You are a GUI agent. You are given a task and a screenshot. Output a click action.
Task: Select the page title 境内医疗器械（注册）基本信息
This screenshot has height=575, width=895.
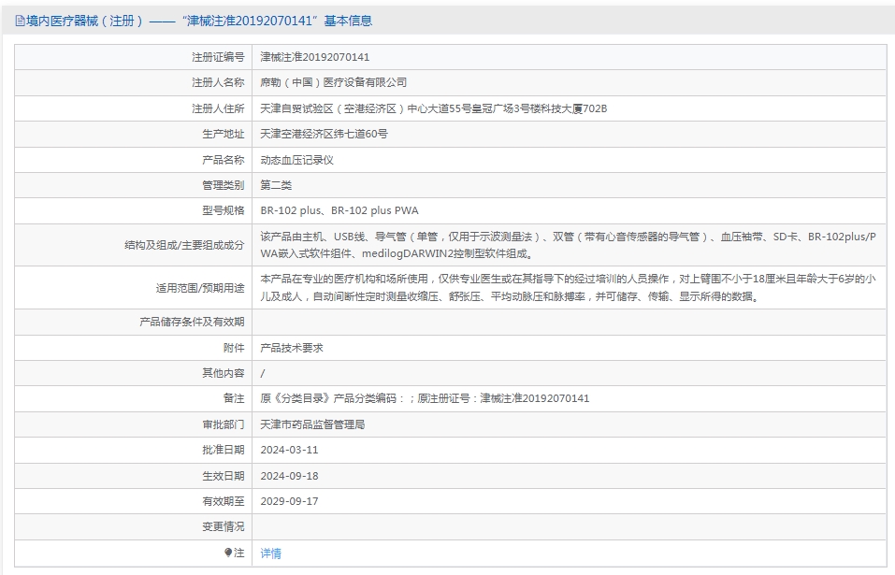tap(199, 22)
